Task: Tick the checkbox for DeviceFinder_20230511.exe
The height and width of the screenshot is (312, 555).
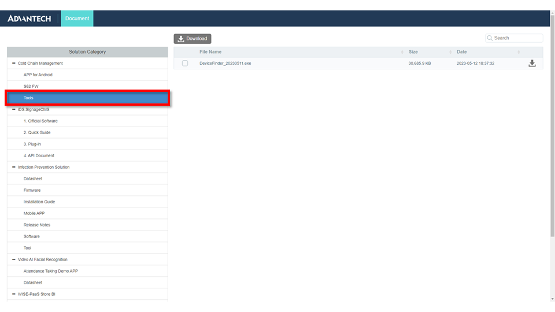Action: coord(185,64)
